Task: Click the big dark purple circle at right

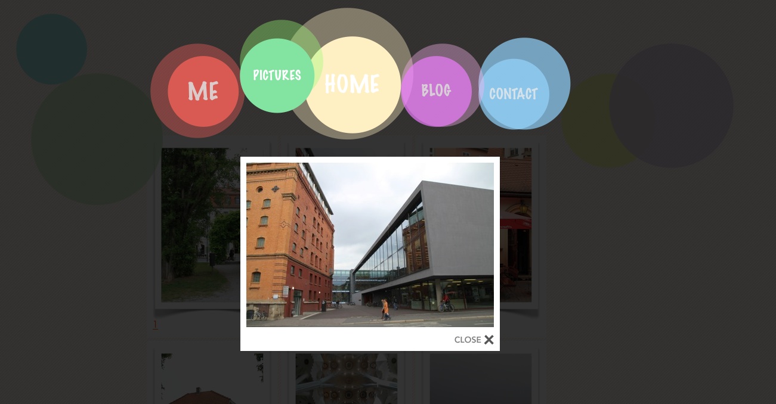Action: (671, 105)
